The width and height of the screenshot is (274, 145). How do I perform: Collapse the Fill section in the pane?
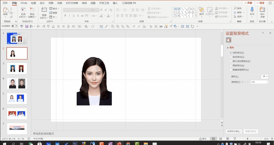228,48
